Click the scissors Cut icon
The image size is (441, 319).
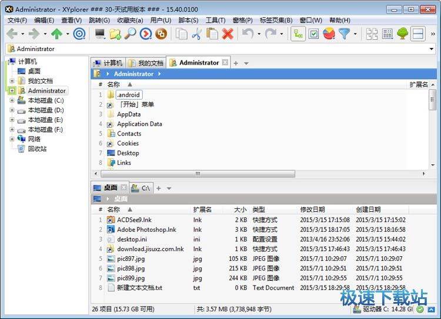click(x=197, y=34)
